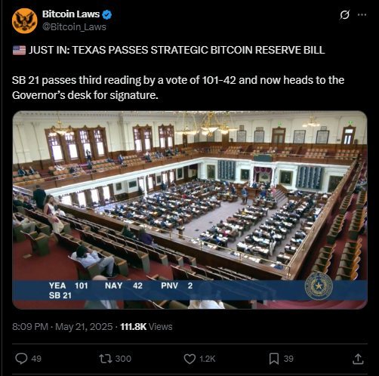Click the blue verified badge

tap(107, 14)
